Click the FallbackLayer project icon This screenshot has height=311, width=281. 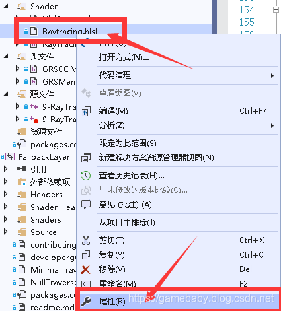[10, 157]
